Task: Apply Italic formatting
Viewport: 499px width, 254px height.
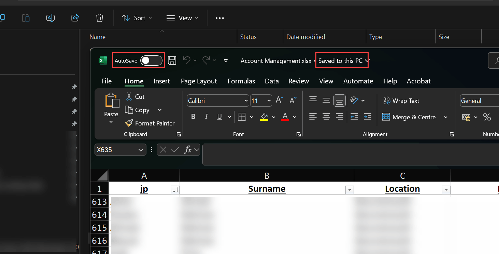Action: point(206,117)
